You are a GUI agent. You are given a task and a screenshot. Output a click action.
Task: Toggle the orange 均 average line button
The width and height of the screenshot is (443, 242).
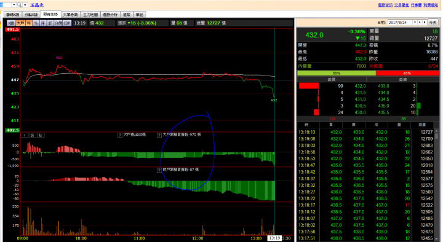29,23
